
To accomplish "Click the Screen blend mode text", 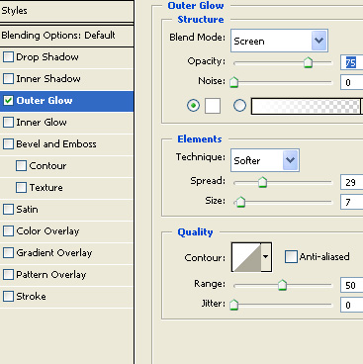I will (x=249, y=42).
